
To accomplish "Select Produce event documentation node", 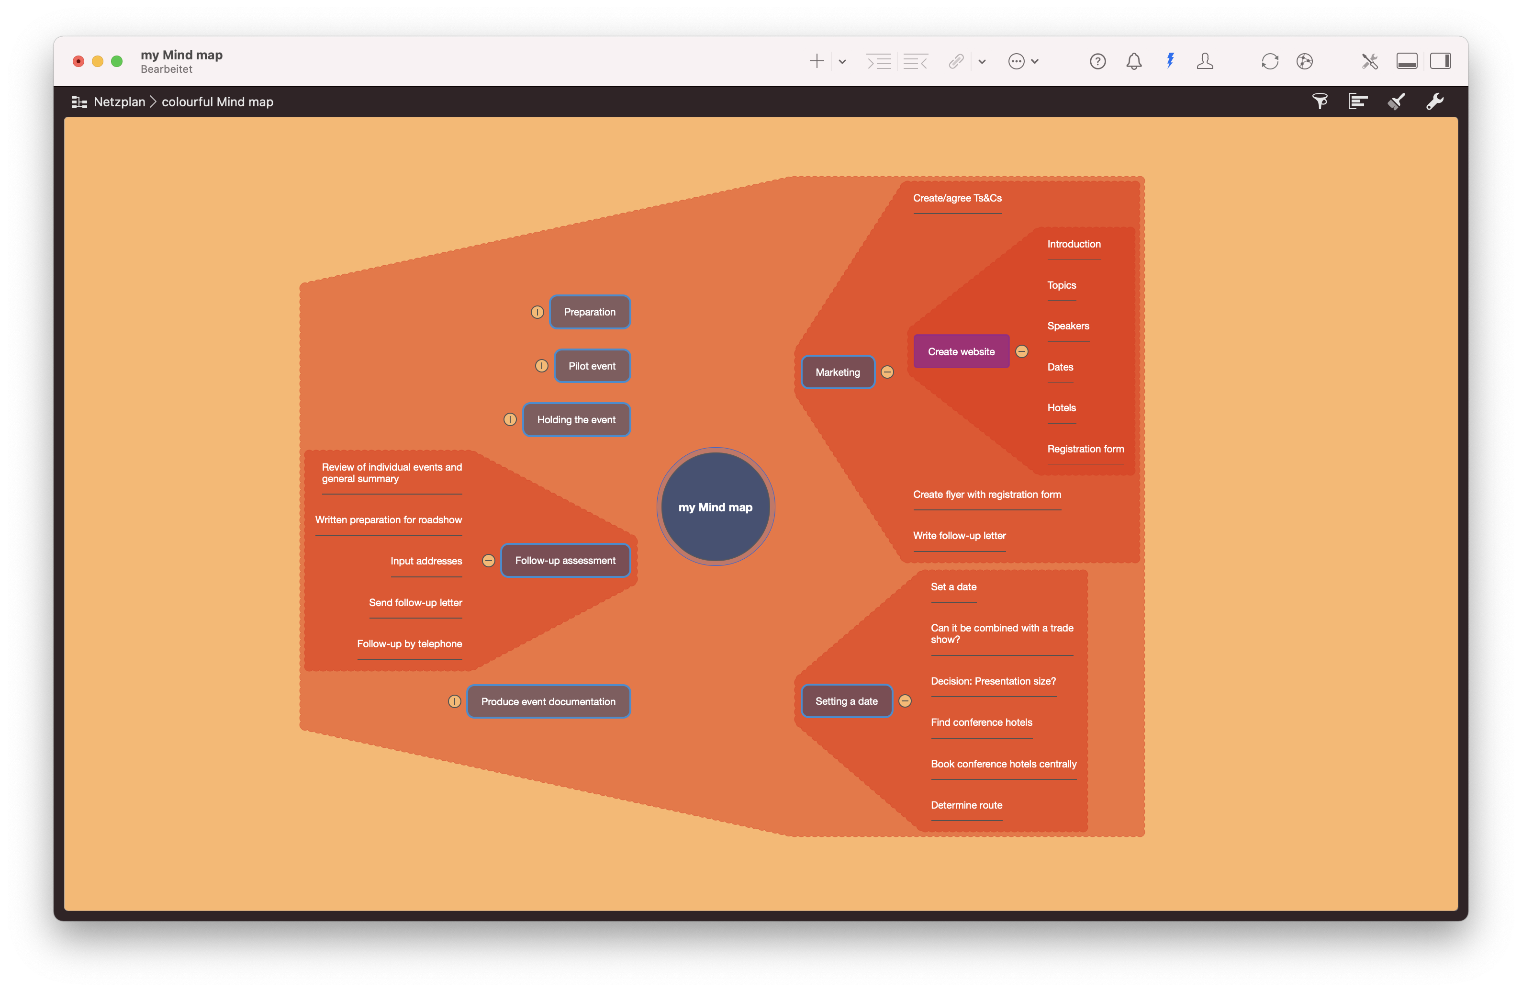I will 548,701.
